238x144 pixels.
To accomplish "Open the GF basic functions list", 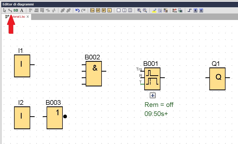I will click(98, 10).
